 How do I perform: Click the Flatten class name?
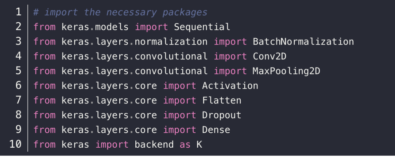(222, 100)
